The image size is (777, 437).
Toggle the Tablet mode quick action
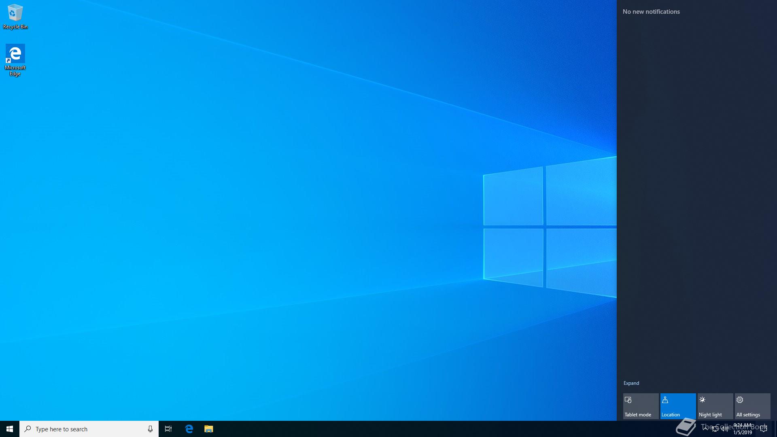tap(641, 406)
